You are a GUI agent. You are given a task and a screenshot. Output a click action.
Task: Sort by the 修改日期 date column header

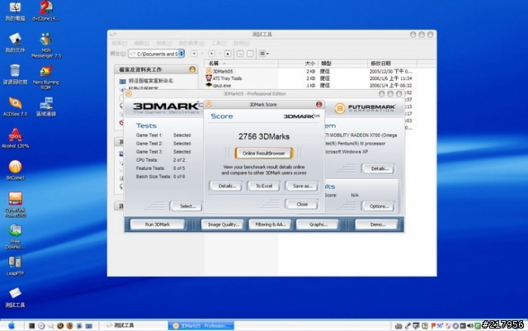click(x=392, y=64)
